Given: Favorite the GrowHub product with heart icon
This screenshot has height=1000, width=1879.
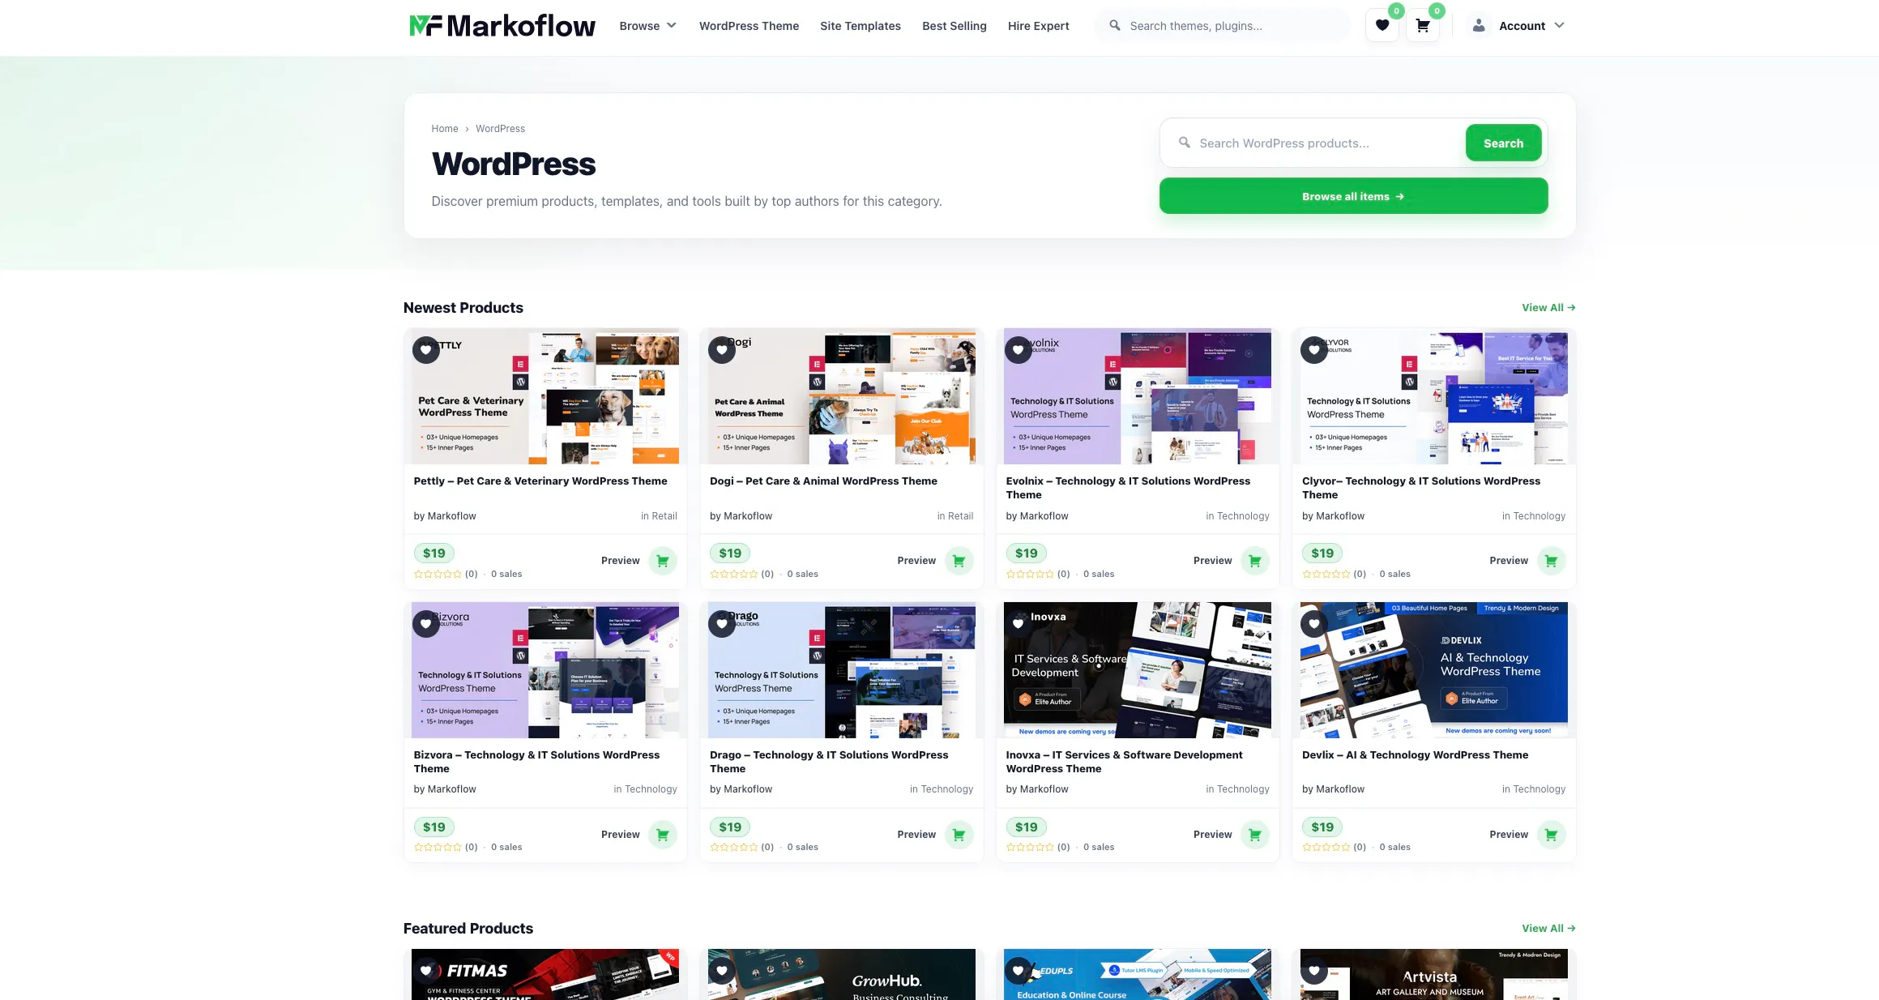Looking at the screenshot, I should [x=722, y=970].
